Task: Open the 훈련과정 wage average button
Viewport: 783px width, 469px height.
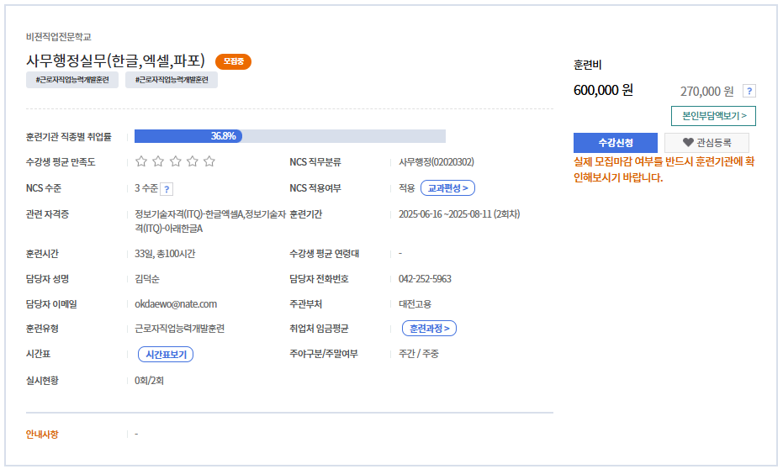Action: (x=429, y=329)
